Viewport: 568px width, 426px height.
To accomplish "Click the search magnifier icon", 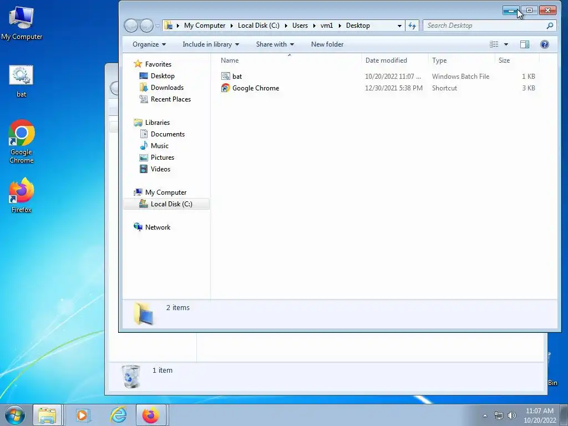I will click(550, 26).
